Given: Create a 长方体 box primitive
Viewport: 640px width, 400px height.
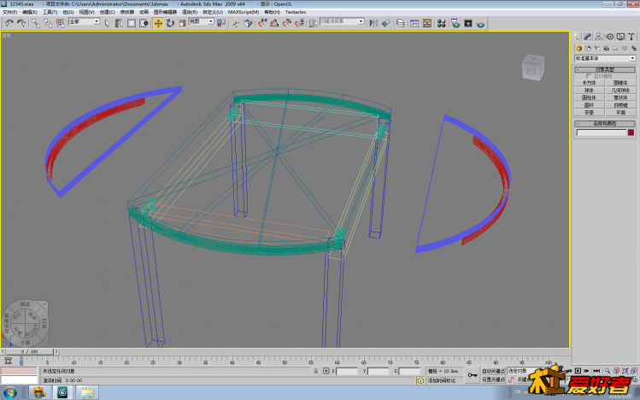Looking at the screenshot, I should [x=589, y=83].
